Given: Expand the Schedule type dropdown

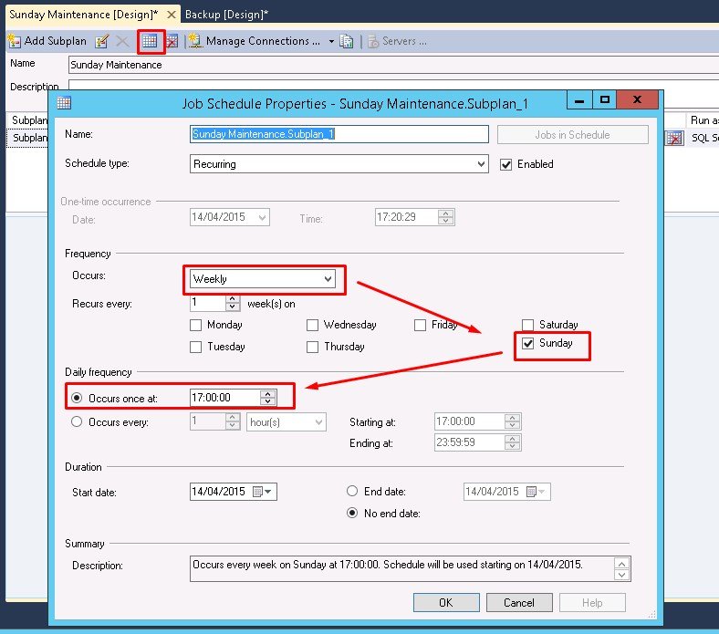Looking at the screenshot, I should click(x=481, y=164).
